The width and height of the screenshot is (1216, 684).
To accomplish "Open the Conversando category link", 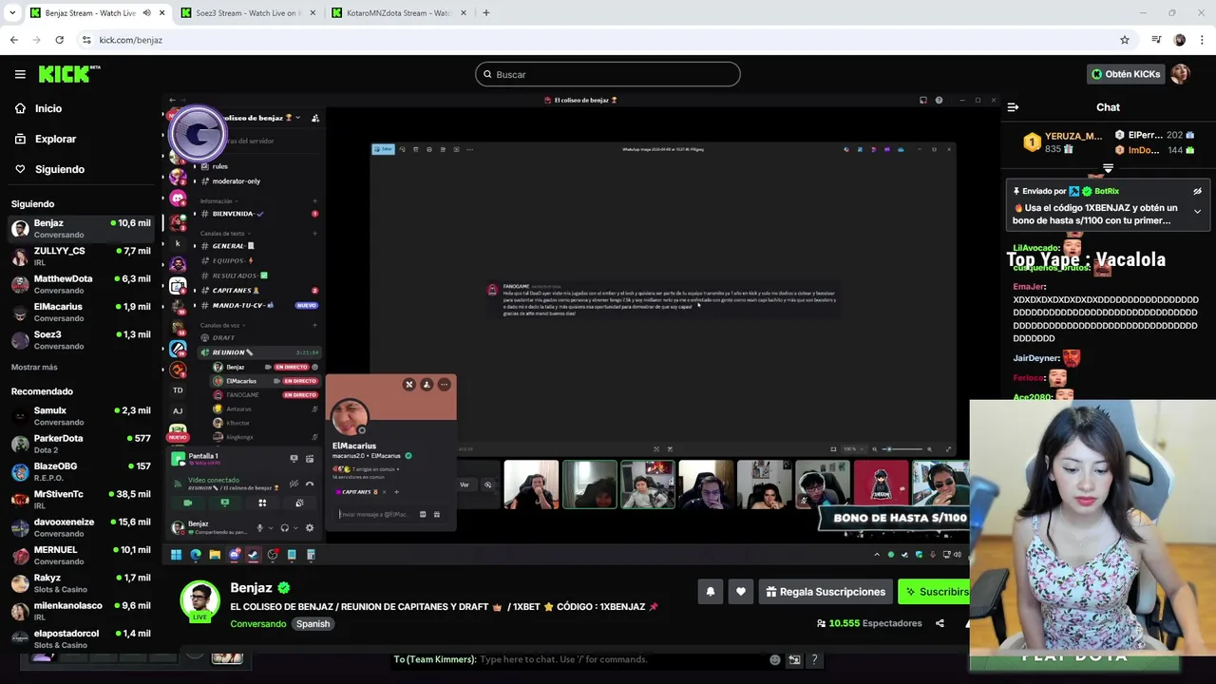I will click(257, 624).
